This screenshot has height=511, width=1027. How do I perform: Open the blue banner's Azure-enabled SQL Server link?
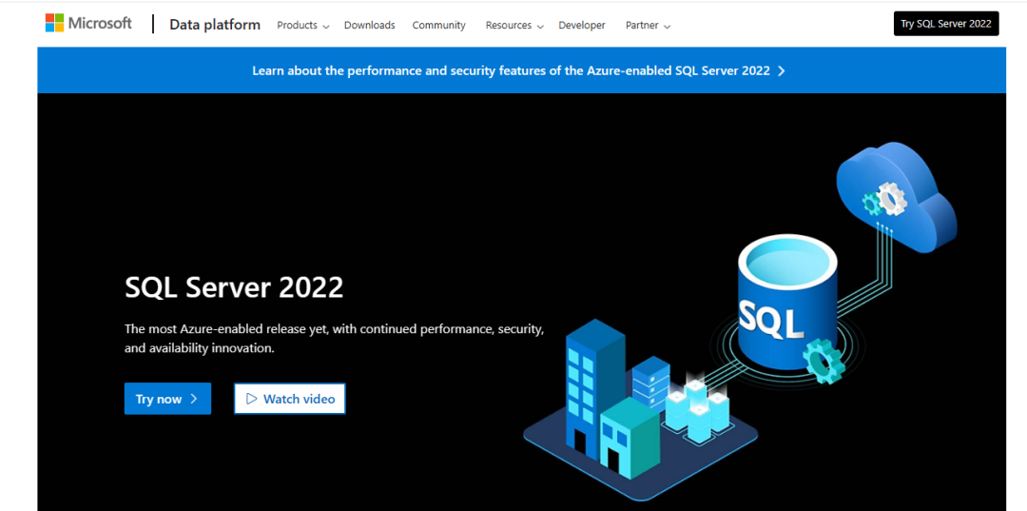(511, 70)
